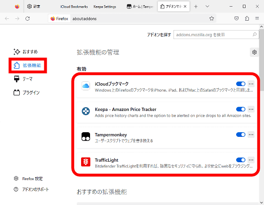Open more options for Keepa extension
This screenshot has width=264, height=205.
coord(251,109)
